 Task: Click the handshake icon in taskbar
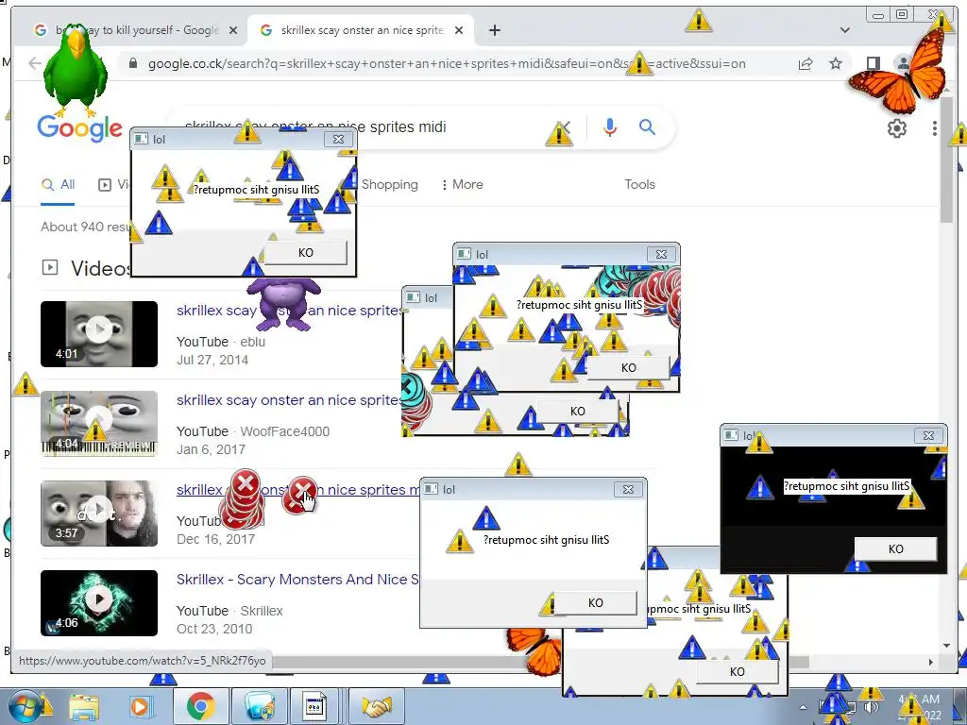tap(377, 706)
